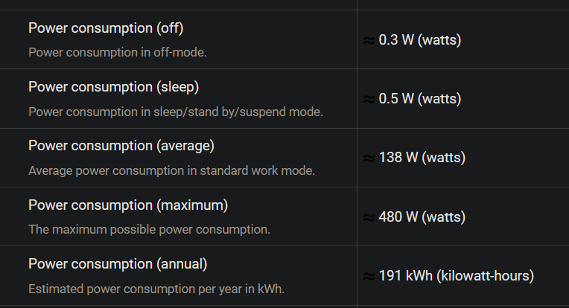Click the approximately symbol before 0.3 W
The width and height of the screenshot is (569, 308).
(x=369, y=41)
